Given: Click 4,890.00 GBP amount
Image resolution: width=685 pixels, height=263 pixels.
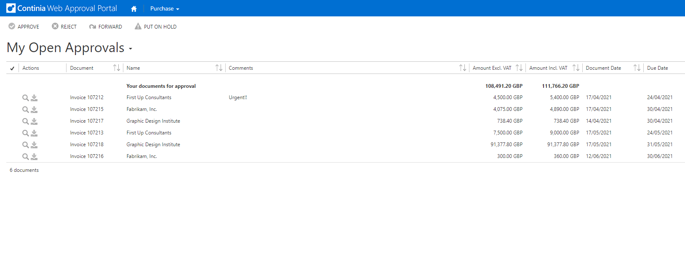Looking at the screenshot, I should pos(565,109).
